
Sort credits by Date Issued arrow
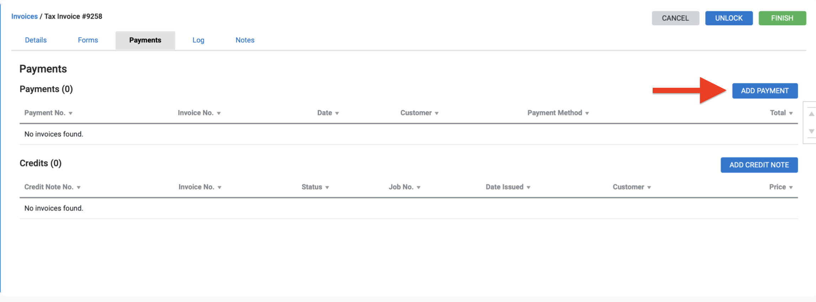pyautogui.click(x=529, y=188)
